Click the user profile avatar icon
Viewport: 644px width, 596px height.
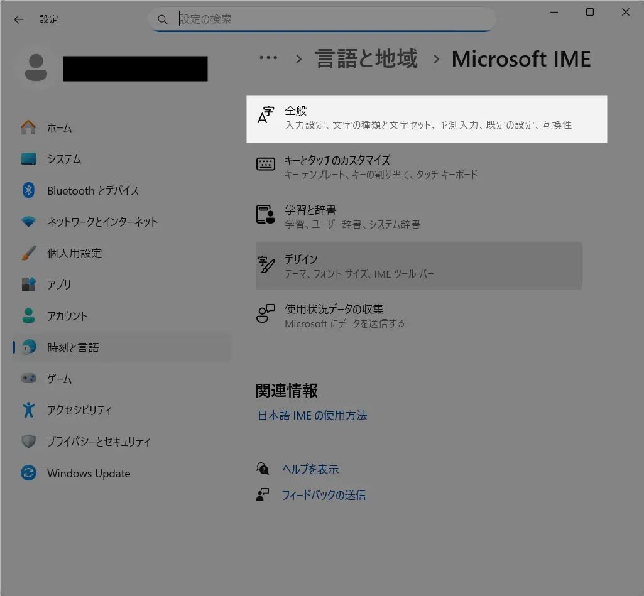coord(36,67)
